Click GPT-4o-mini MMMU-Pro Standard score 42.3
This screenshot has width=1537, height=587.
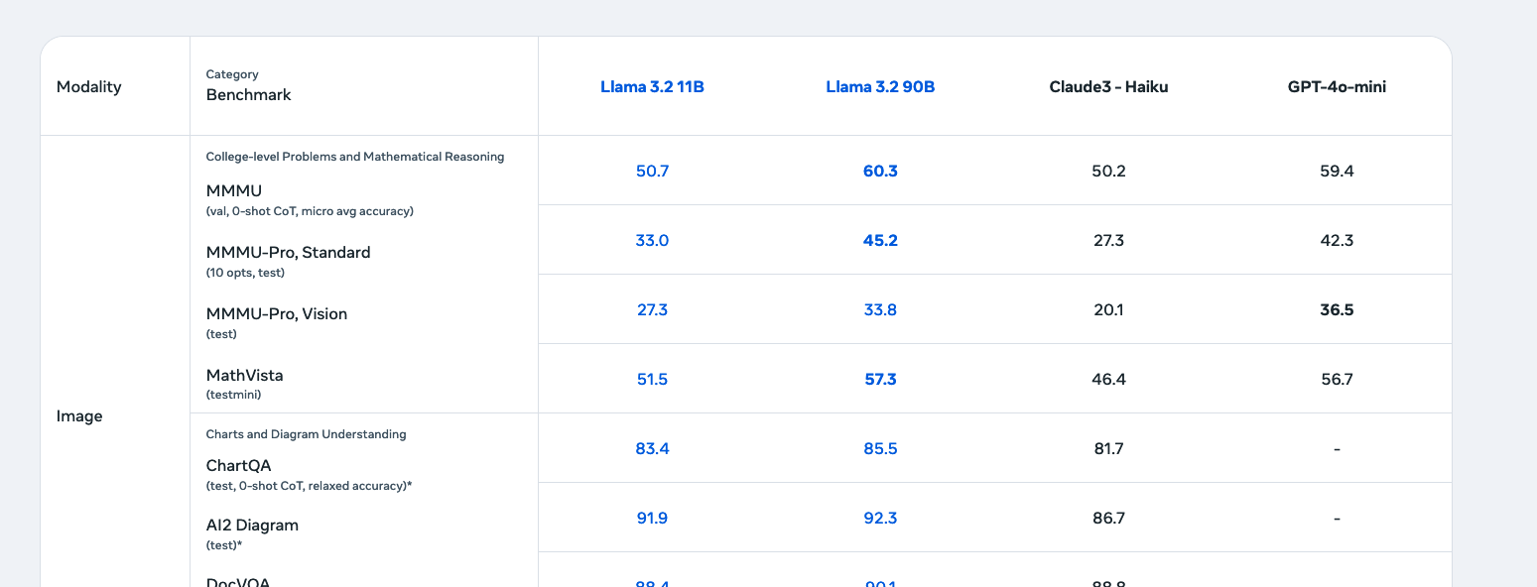tap(1337, 240)
